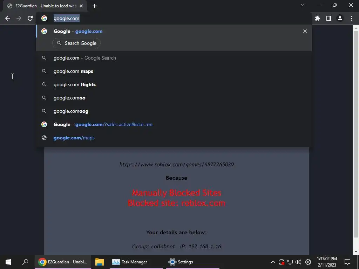Open the volume speaker tray icon

(x=298, y=262)
